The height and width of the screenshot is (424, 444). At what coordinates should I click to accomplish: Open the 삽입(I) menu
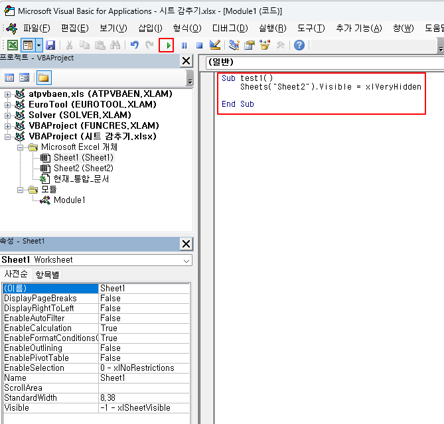150,28
